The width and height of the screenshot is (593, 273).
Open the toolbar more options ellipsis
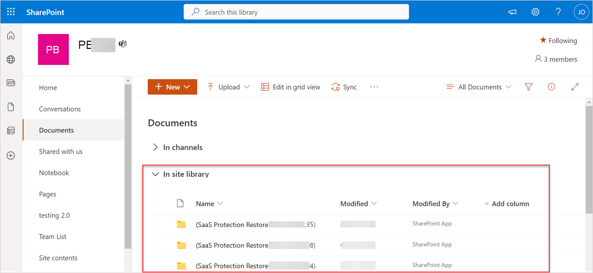374,87
